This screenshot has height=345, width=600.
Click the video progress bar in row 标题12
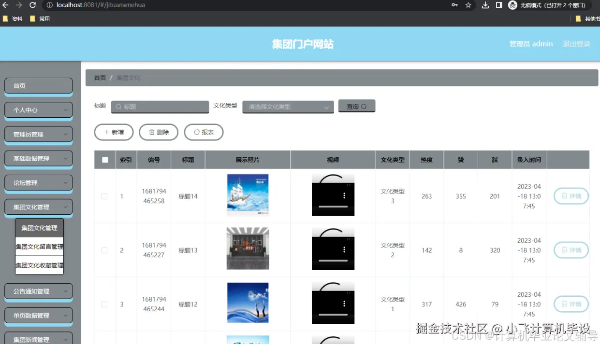click(333, 315)
